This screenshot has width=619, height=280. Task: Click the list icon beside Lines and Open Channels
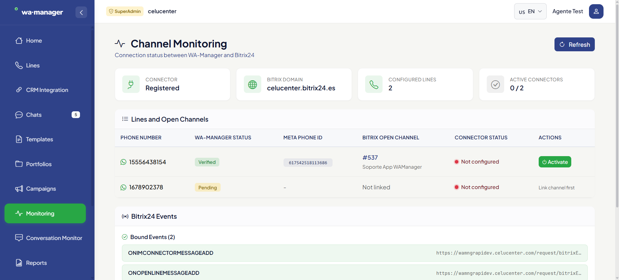[x=125, y=119]
